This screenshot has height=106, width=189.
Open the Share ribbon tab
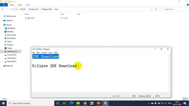point(20,5)
